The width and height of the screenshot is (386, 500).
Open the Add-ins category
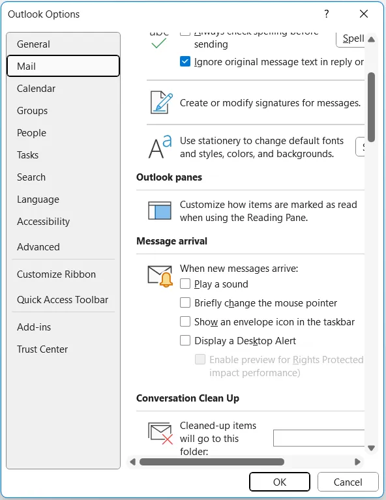(x=63, y=327)
